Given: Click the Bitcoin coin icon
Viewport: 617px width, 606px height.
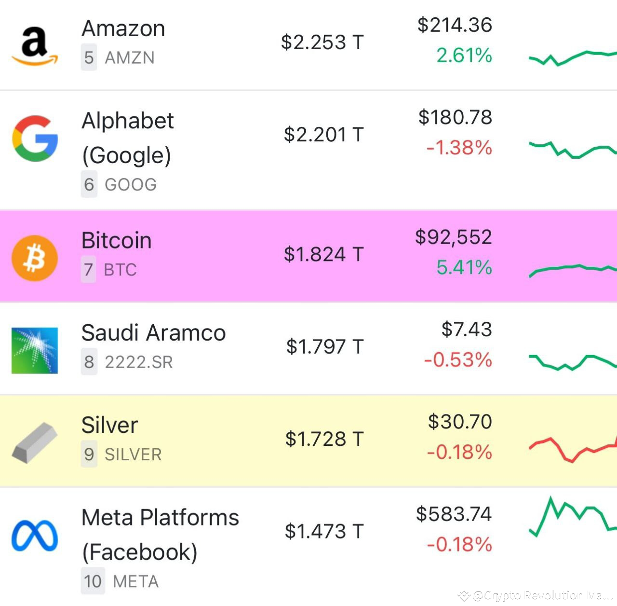Looking at the screenshot, I should tap(34, 257).
